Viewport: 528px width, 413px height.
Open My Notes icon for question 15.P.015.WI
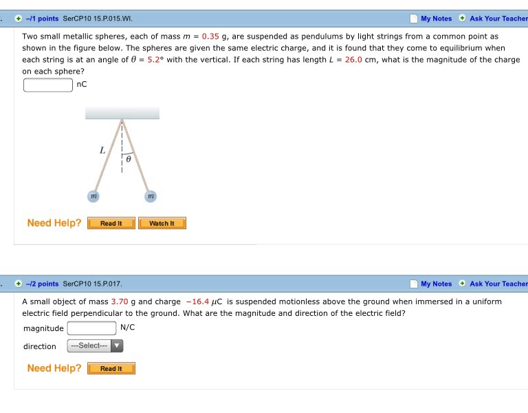(x=413, y=19)
